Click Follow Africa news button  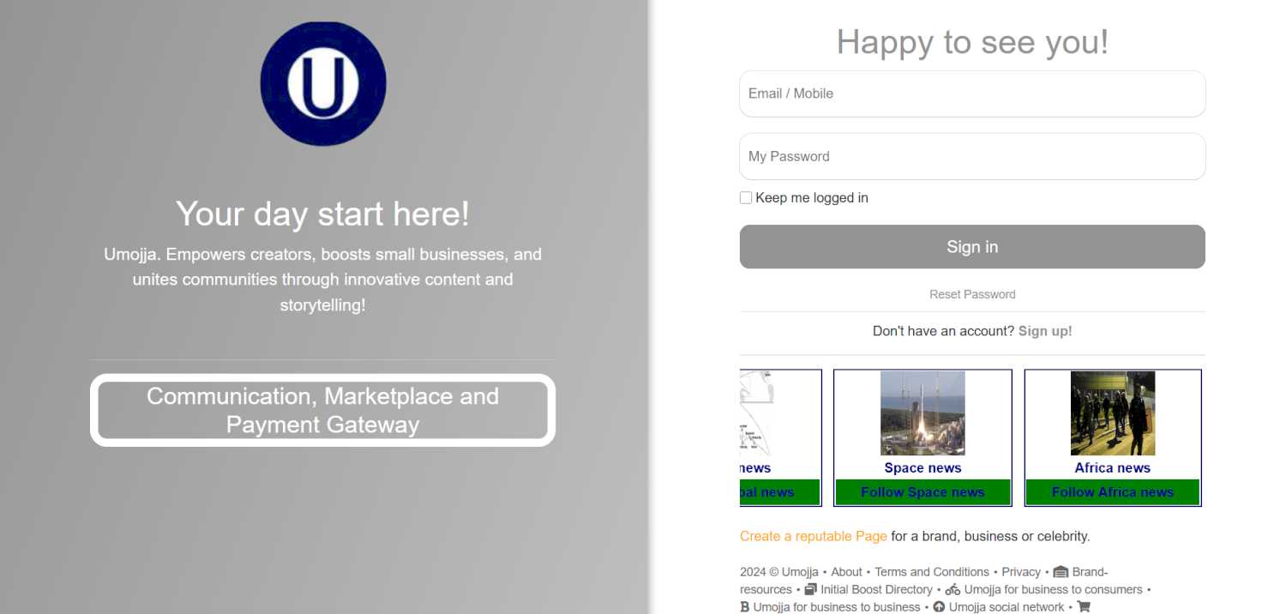point(1113,492)
